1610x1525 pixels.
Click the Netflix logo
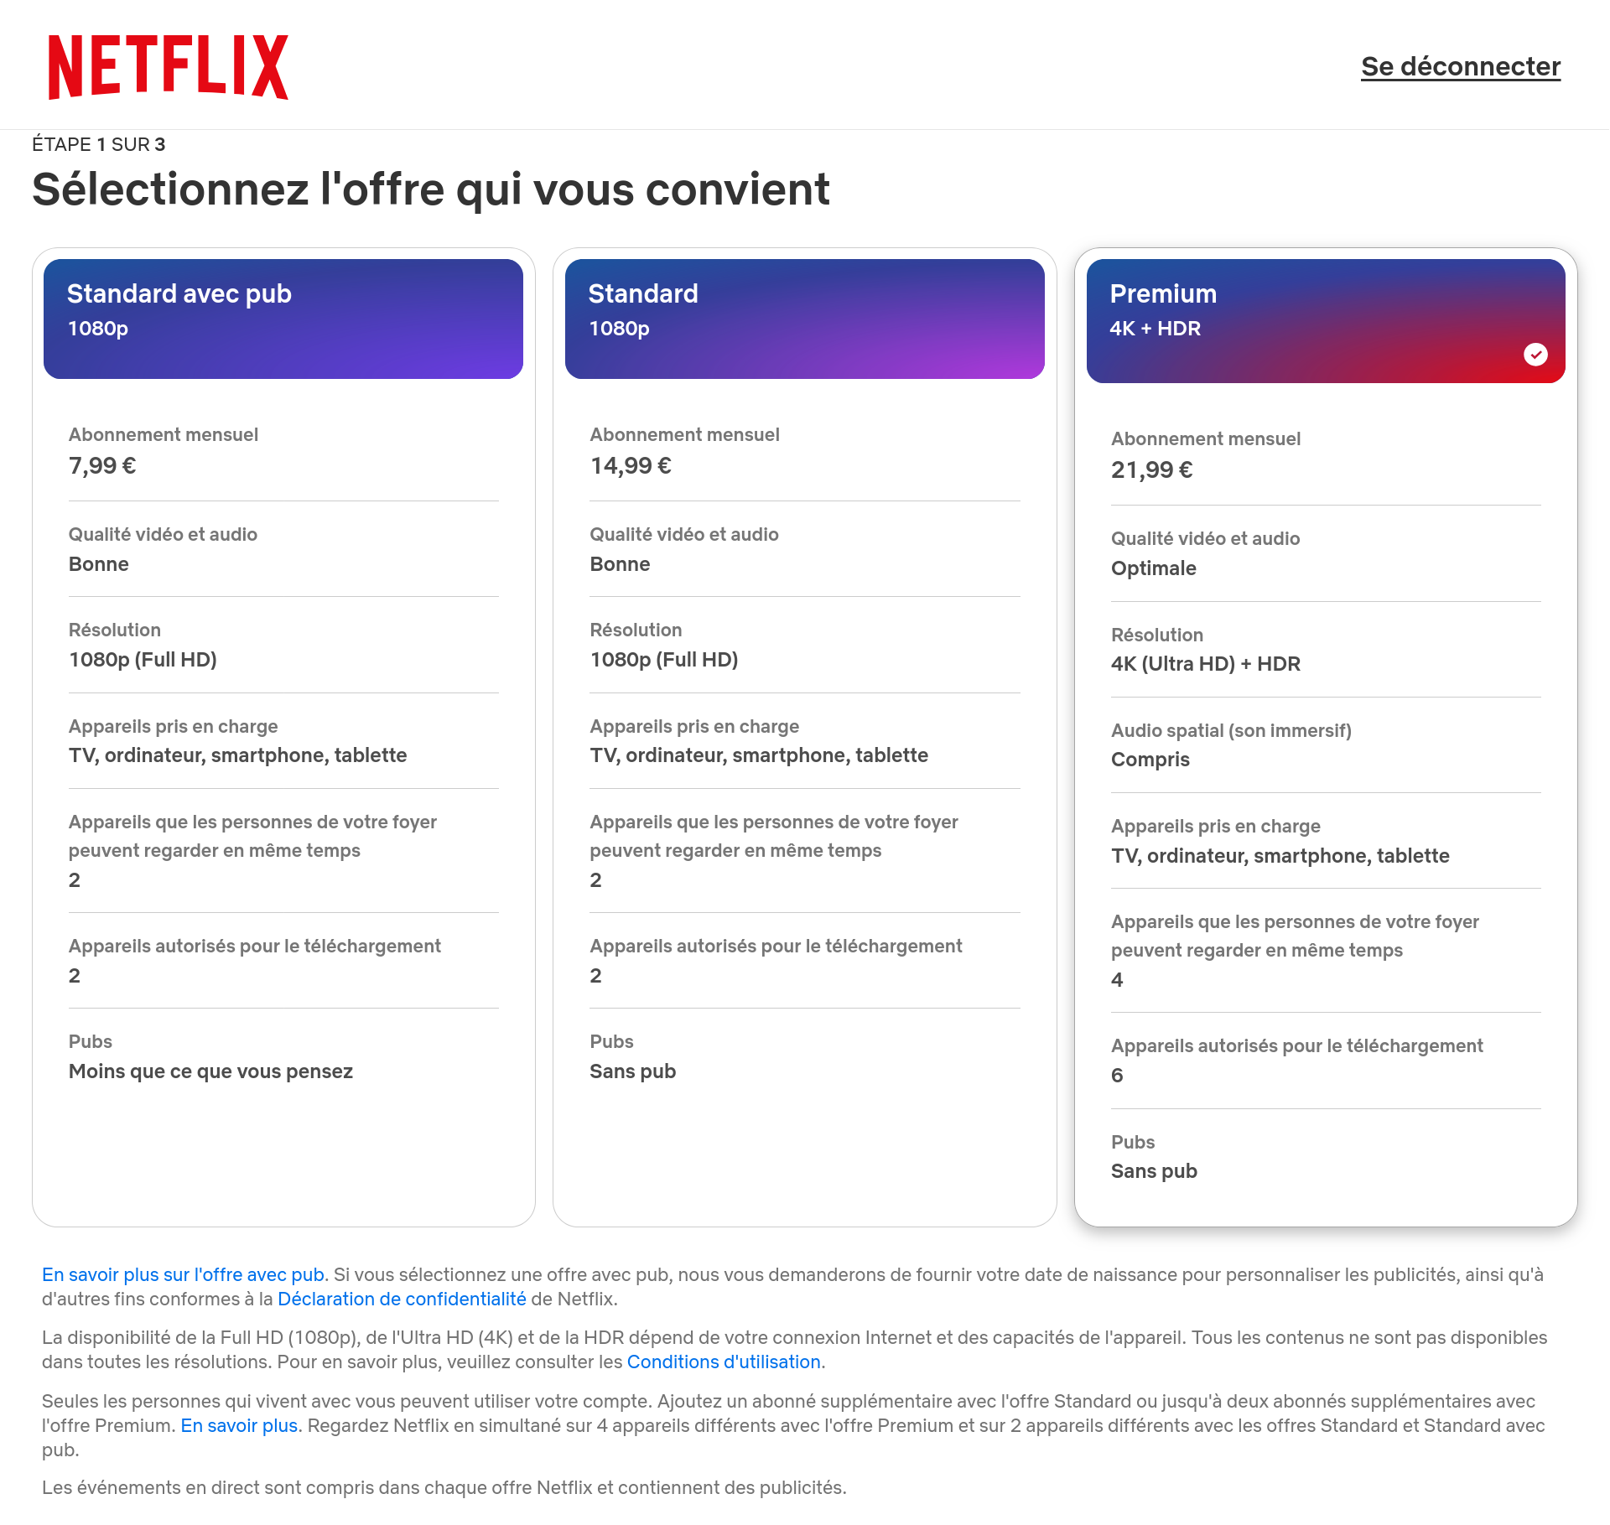[x=169, y=67]
